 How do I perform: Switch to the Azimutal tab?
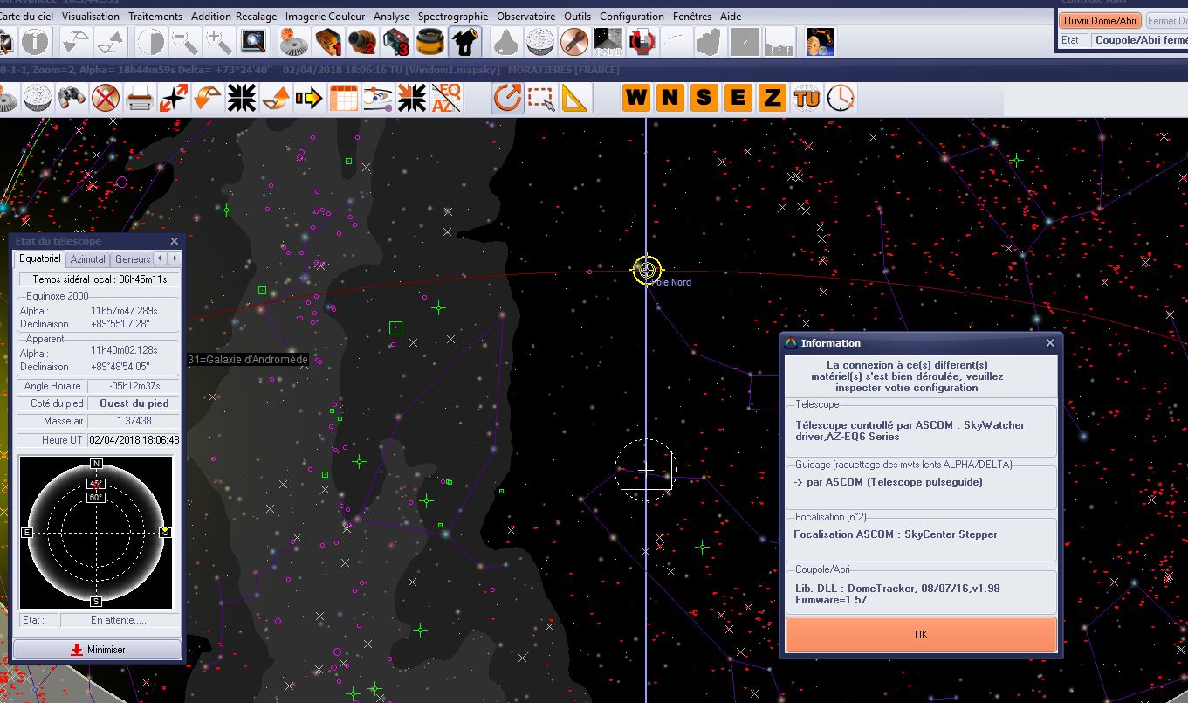pos(87,258)
